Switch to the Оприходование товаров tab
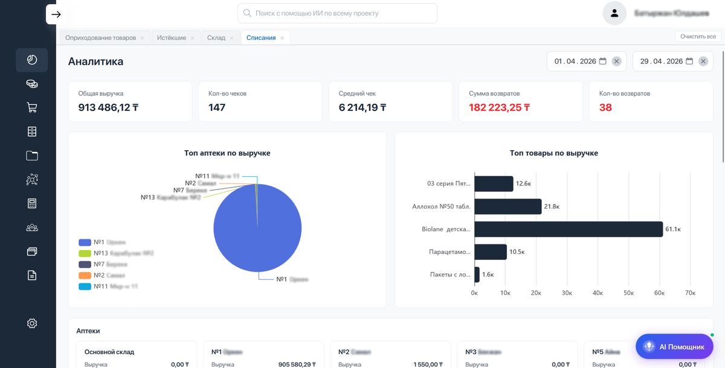Image resolution: width=725 pixels, height=368 pixels. tap(100, 37)
